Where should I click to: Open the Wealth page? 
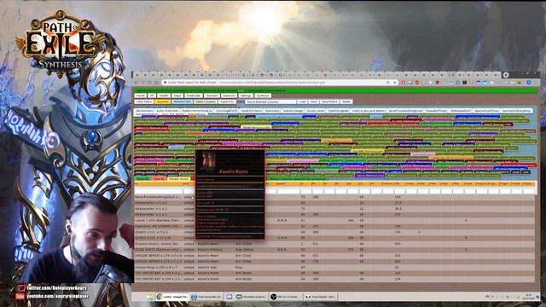click(164, 96)
